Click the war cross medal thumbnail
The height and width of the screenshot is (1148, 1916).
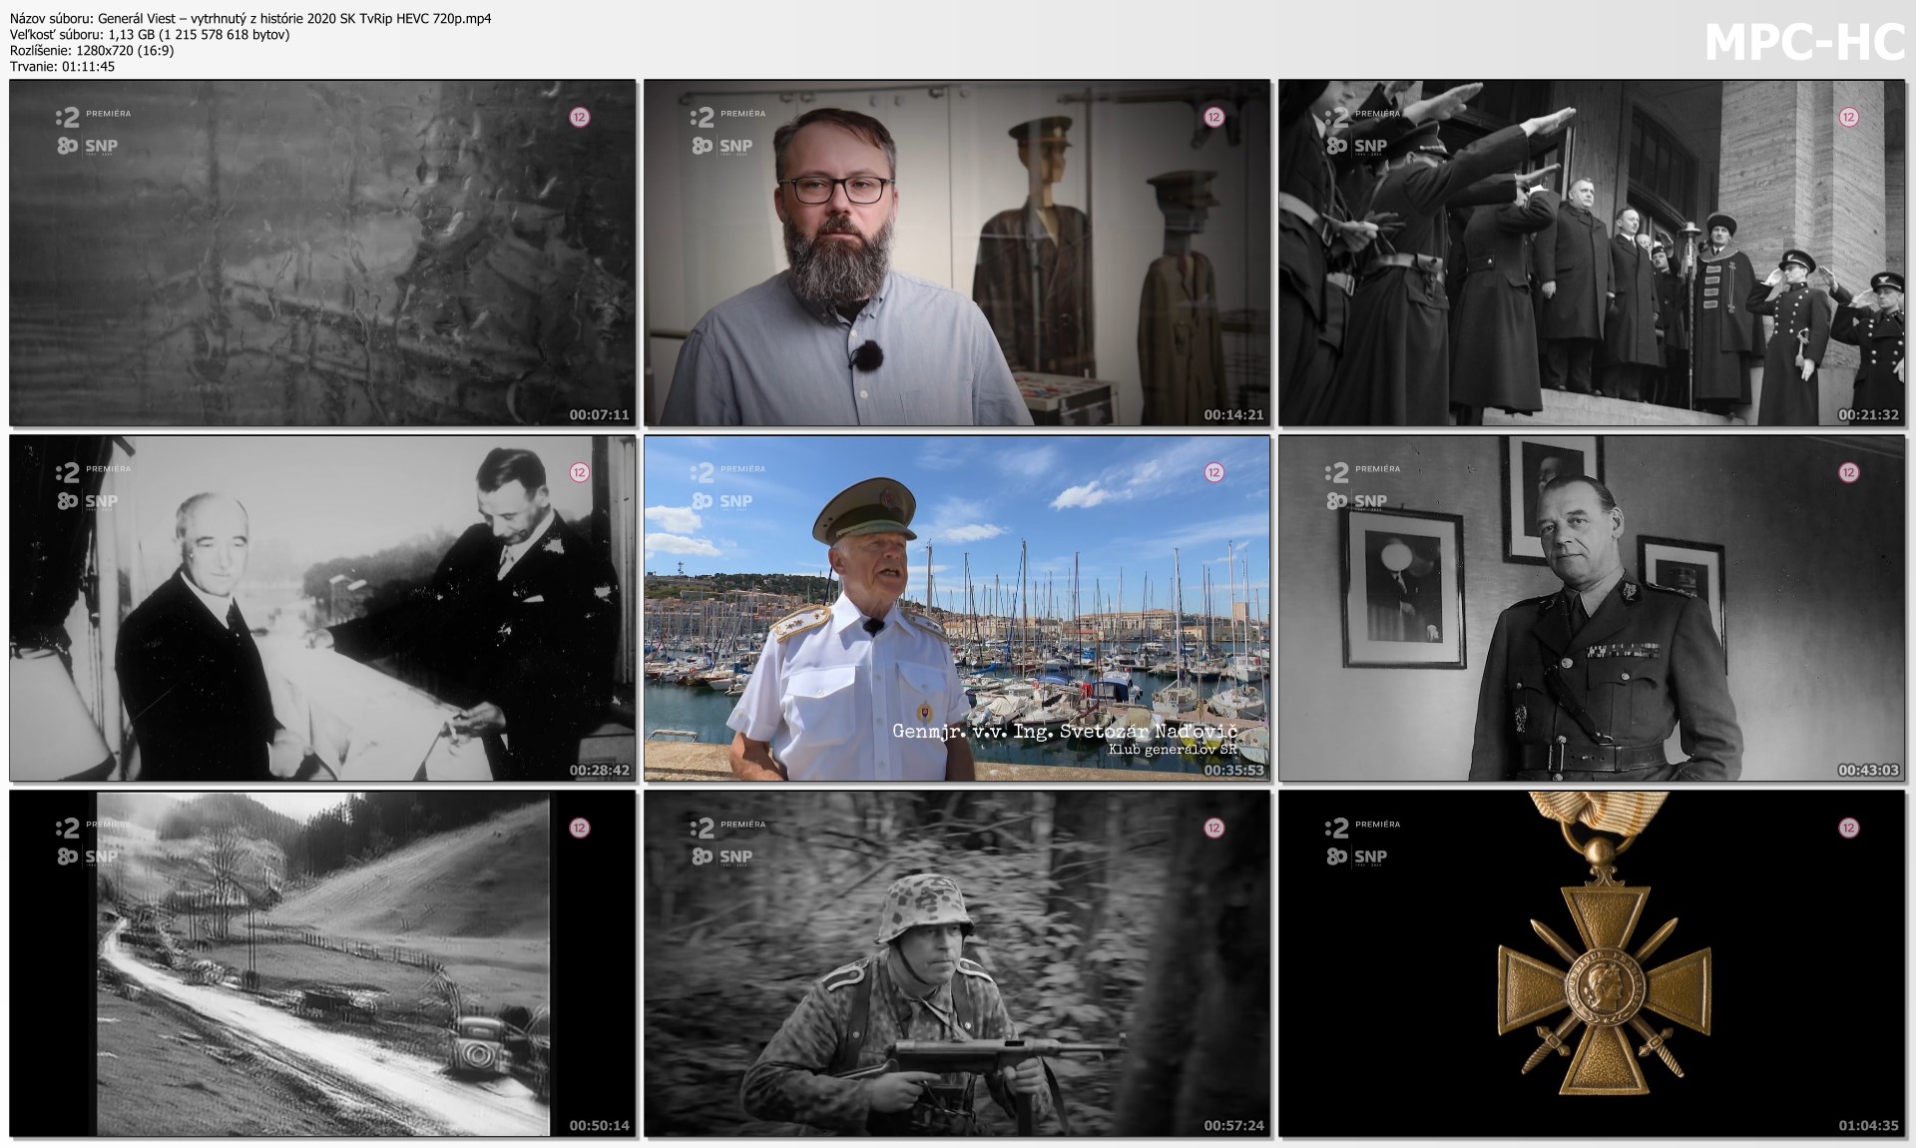1592,963
